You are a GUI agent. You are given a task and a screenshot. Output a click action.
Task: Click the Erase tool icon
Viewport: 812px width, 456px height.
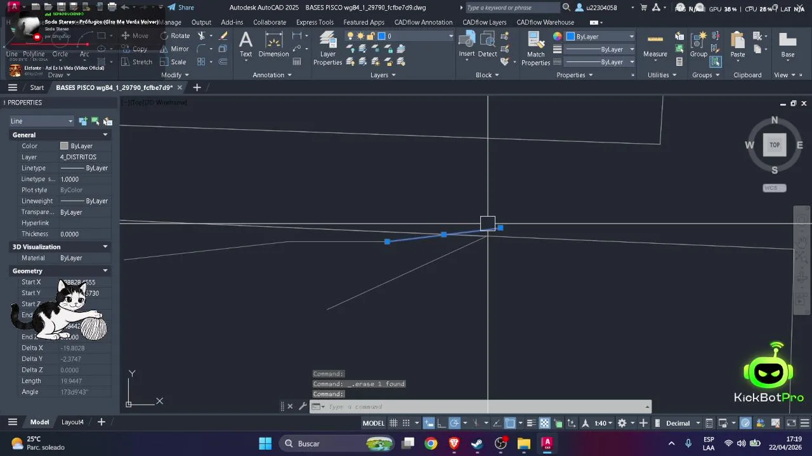[x=223, y=35]
